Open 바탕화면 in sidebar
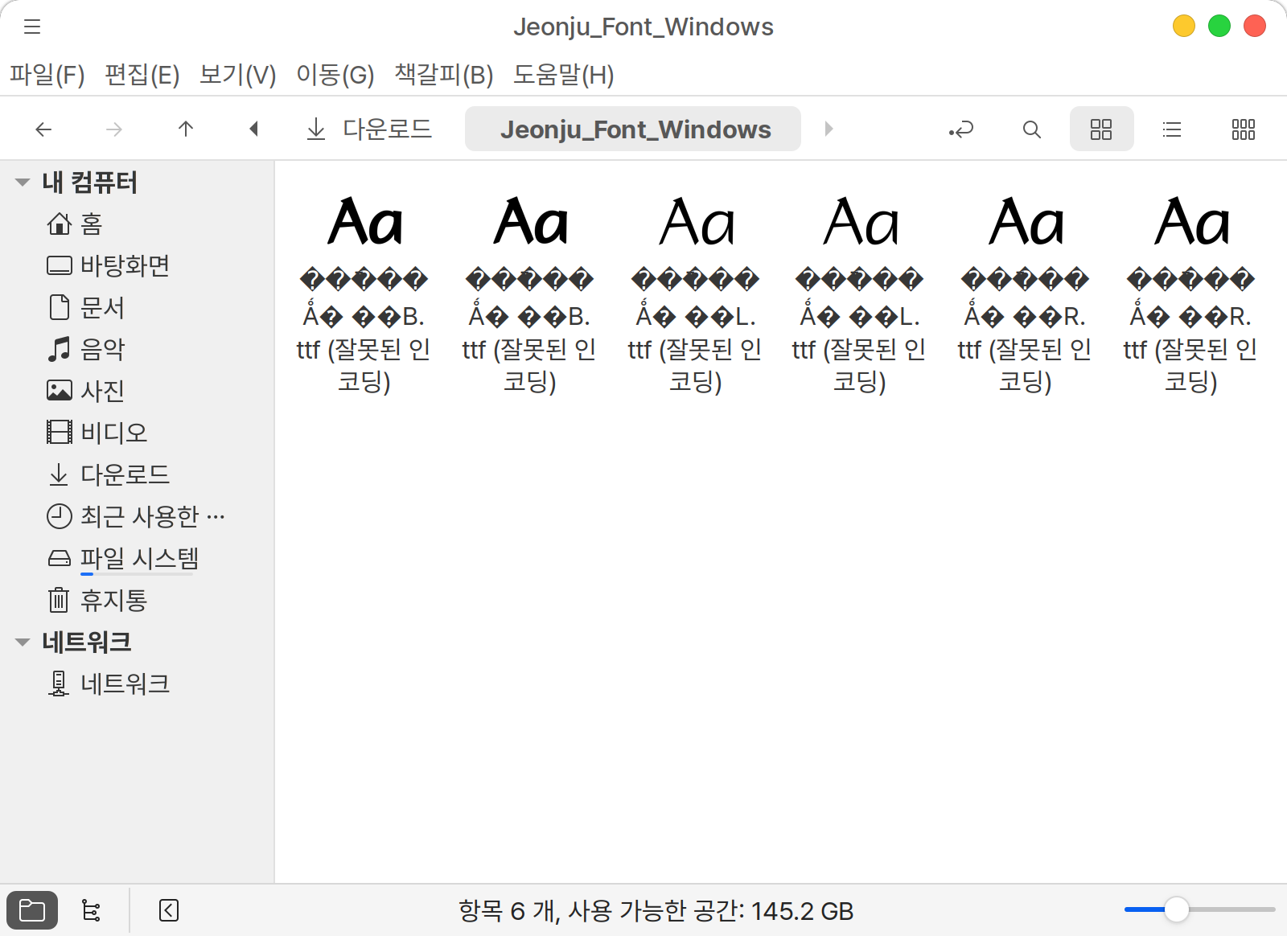 click(137, 265)
